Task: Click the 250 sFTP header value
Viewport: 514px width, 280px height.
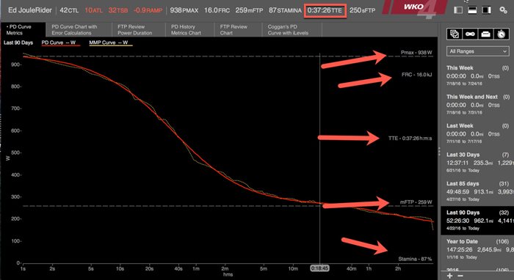Action: pos(362,10)
